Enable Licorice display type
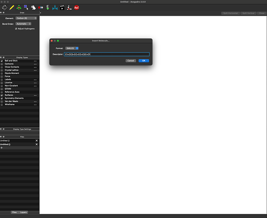 [2, 83]
